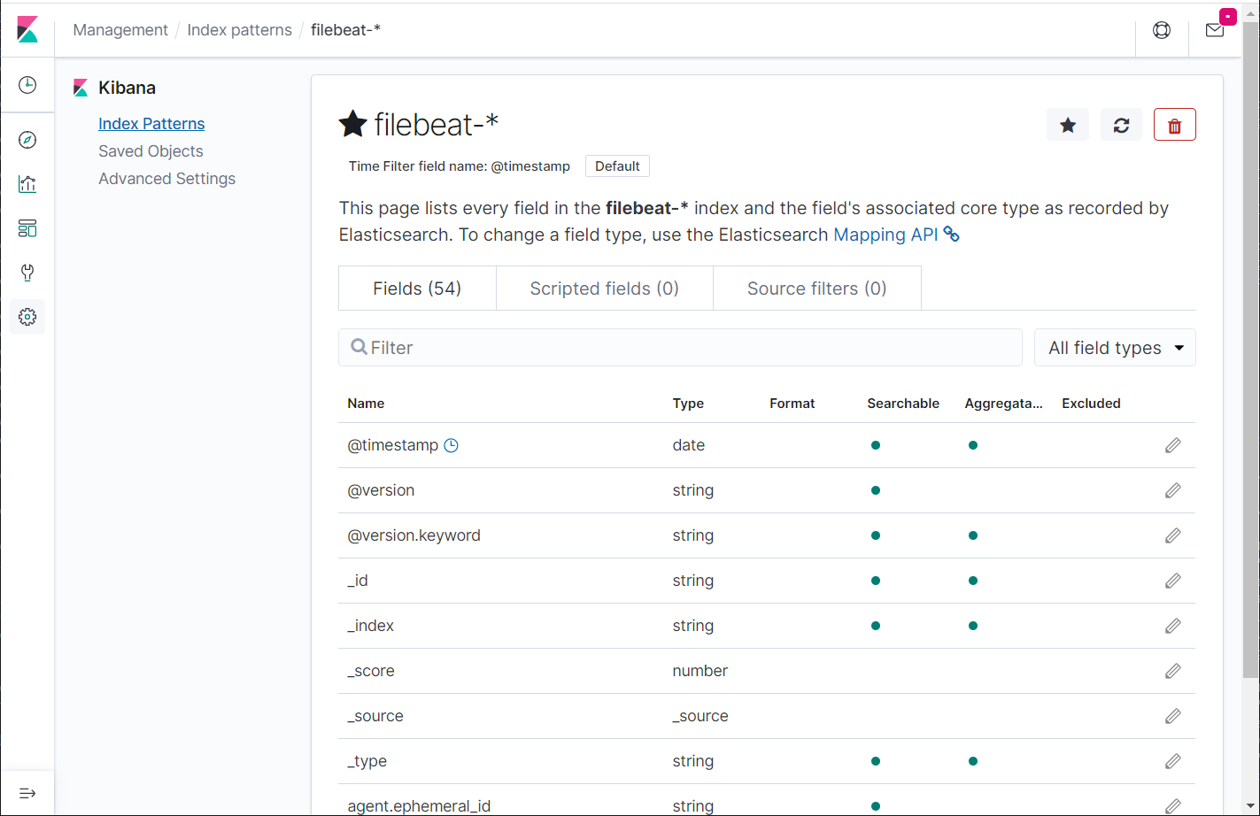Go to Management breadcrumb
The height and width of the screenshot is (816, 1260).
click(x=120, y=30)
